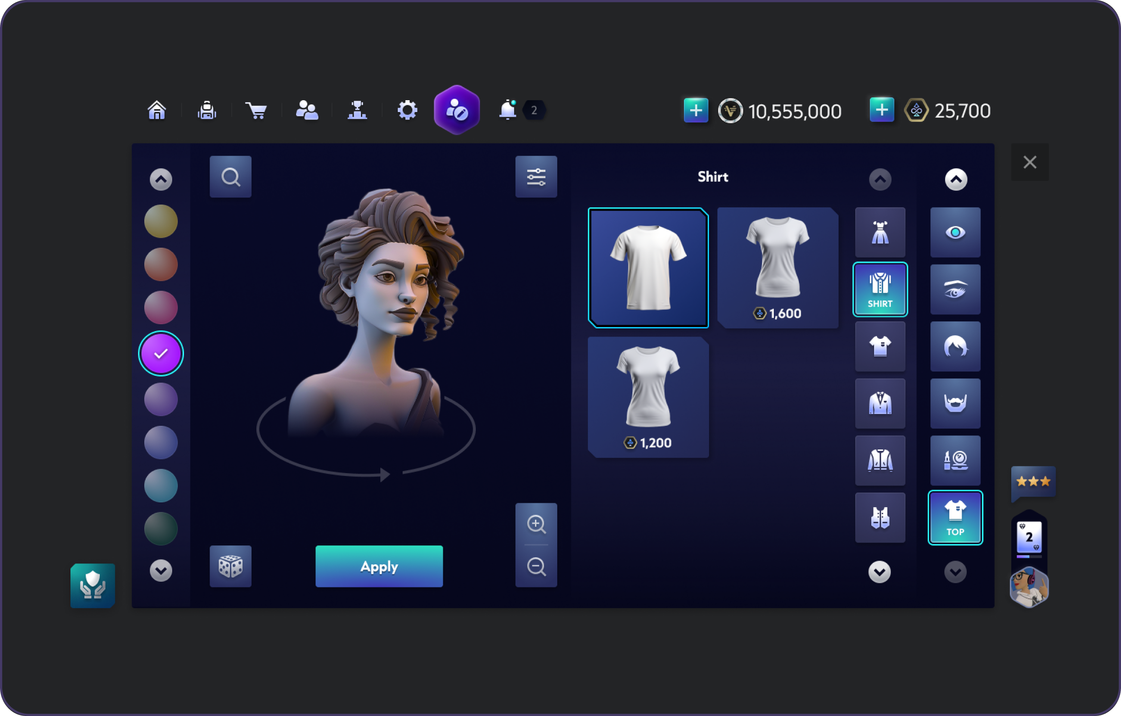Select the 1,200 gem shirt
Viewport: 1121px width, 716px height.
[x=648, y=397]
